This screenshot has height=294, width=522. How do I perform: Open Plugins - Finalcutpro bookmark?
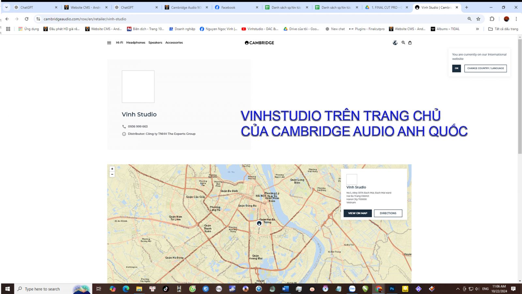(367, 29)
